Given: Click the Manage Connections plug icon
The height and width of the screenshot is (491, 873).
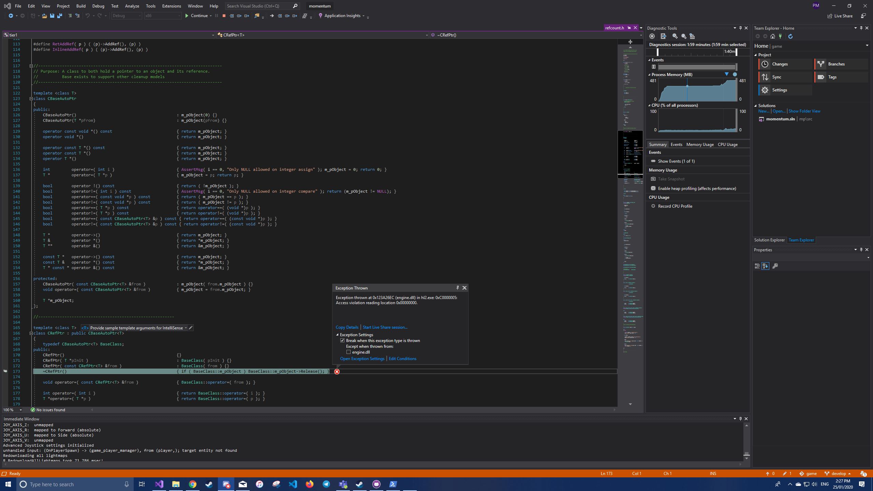Looking at the screenshot, I should point(780,36).
